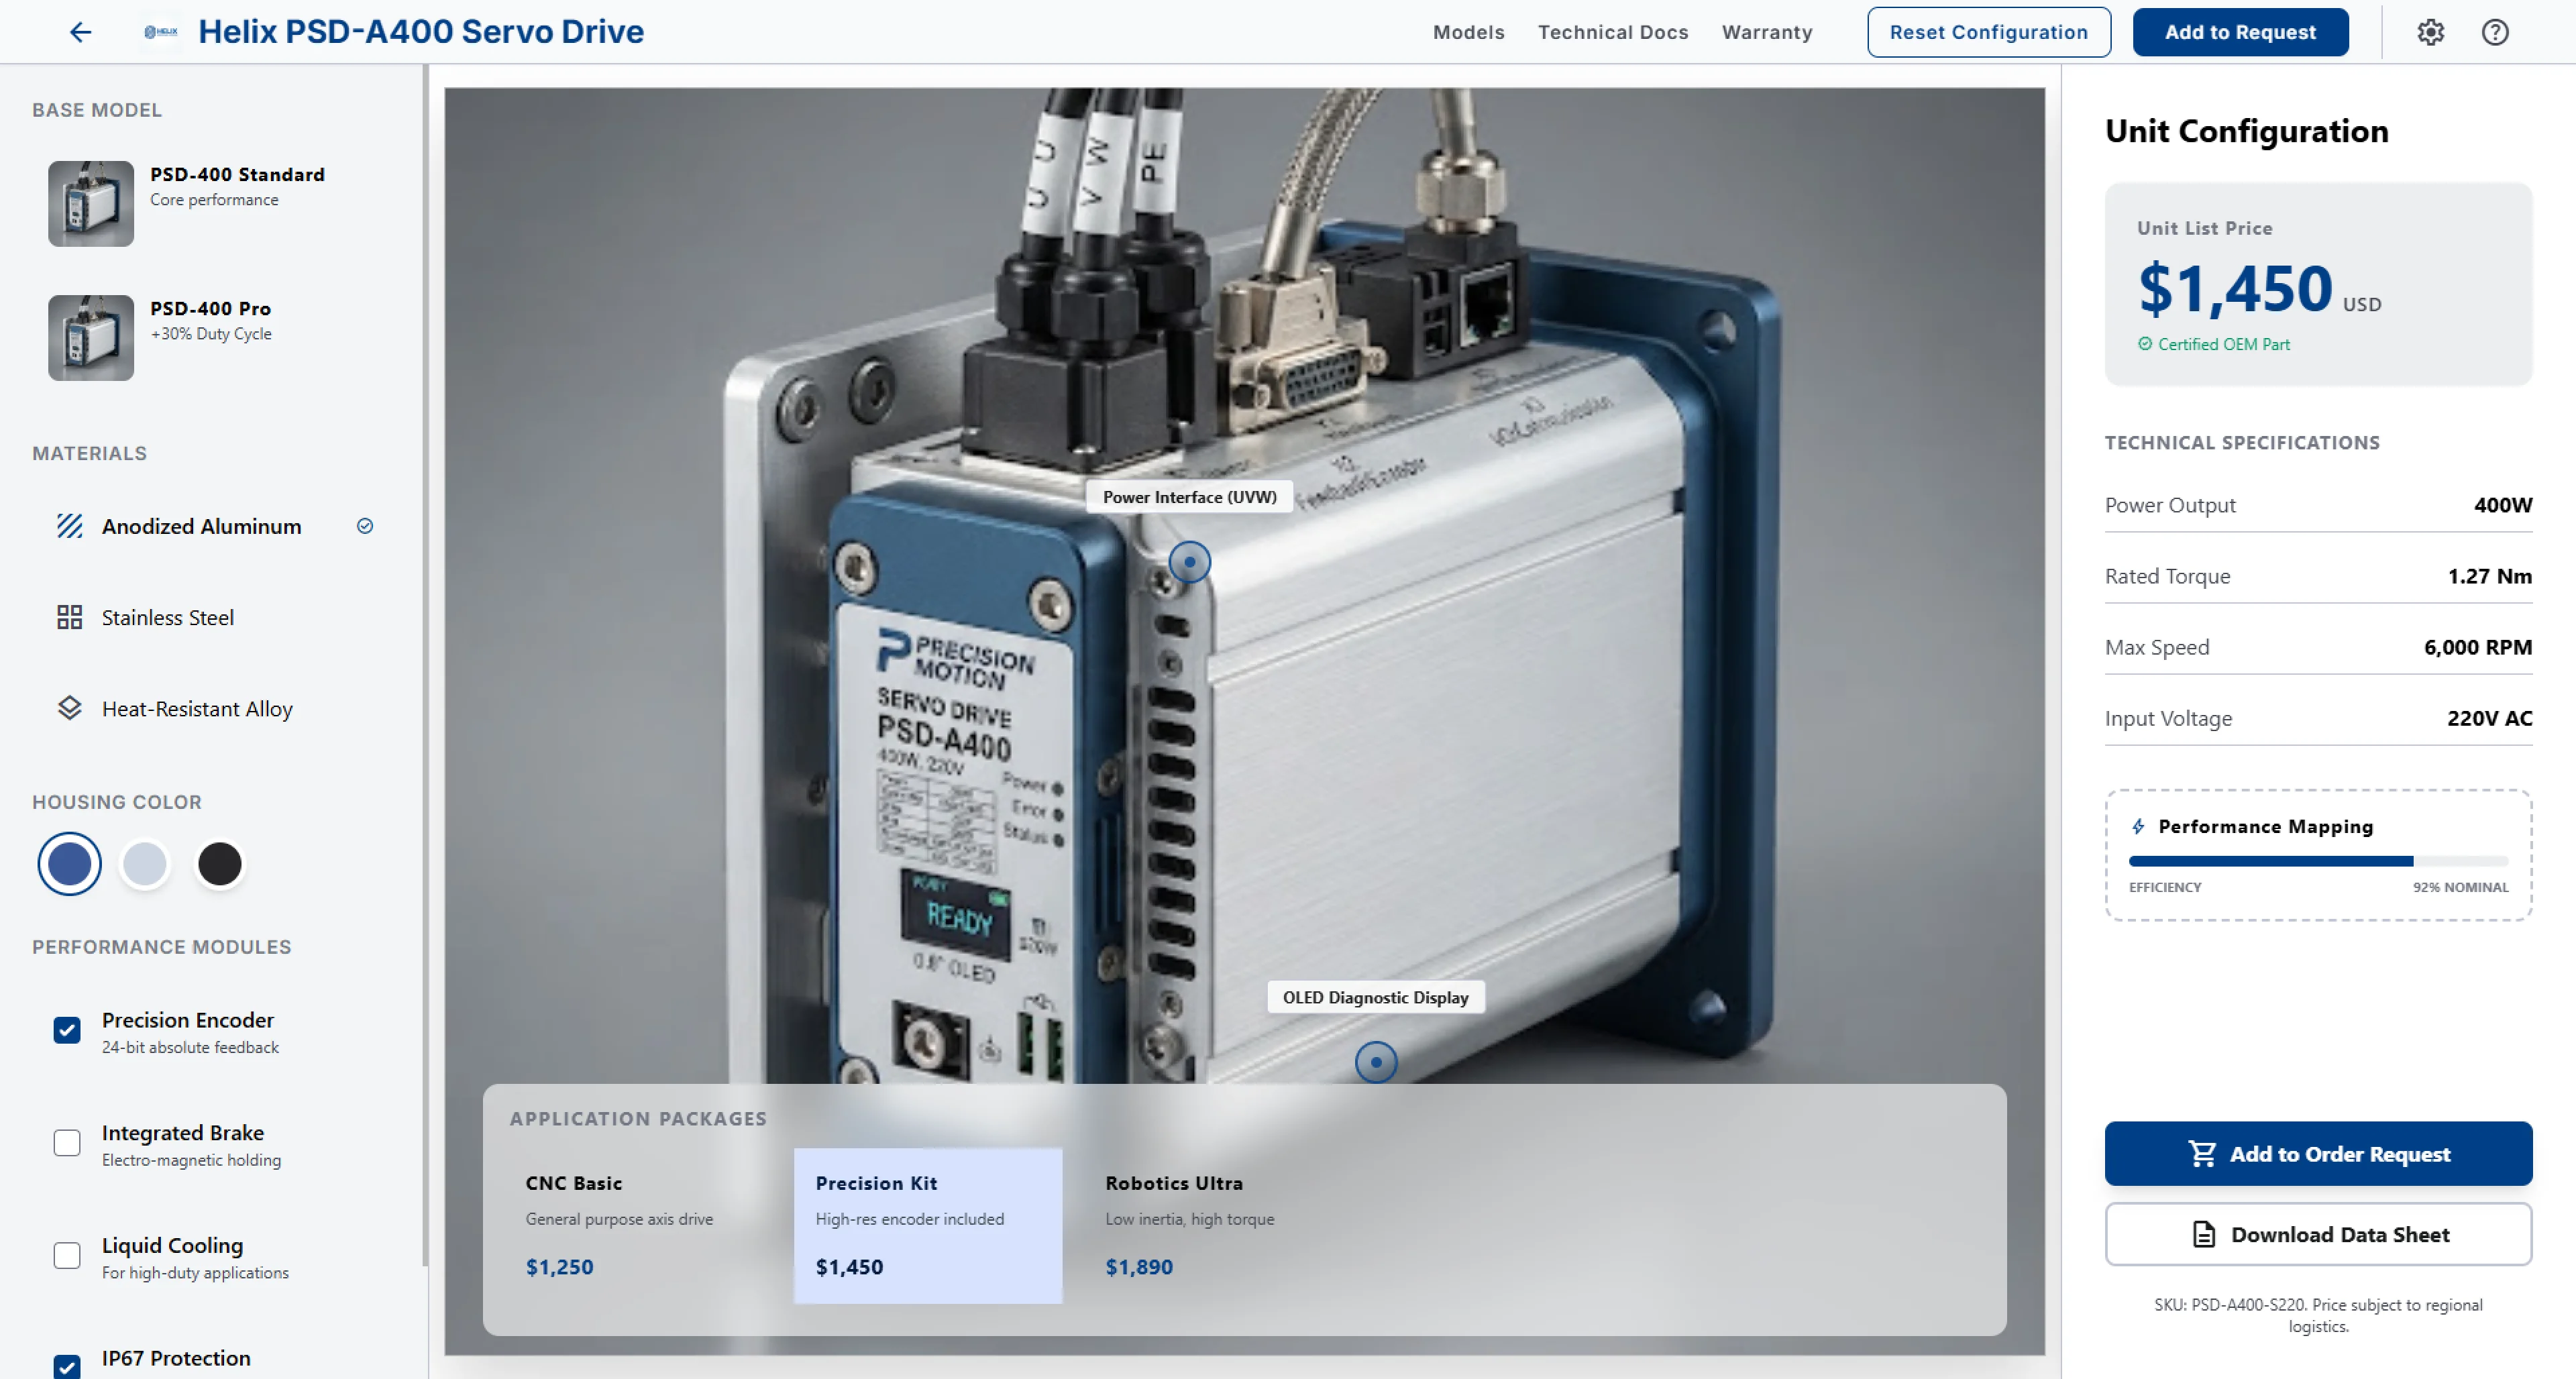
Task: Click the Helix logo icon
Action: coord(161,32)
